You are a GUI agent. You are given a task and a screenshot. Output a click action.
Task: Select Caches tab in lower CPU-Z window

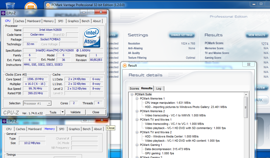21,129
